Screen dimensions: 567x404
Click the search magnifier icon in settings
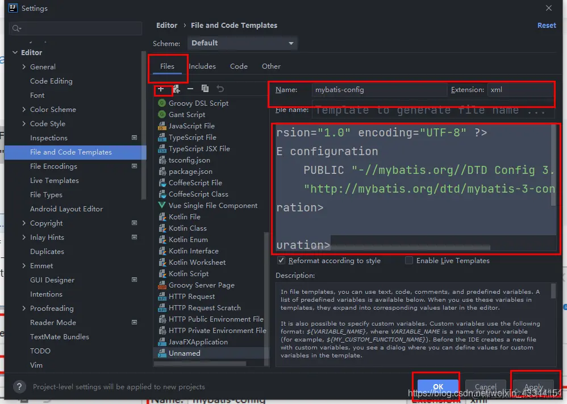(x=16, y=28)
